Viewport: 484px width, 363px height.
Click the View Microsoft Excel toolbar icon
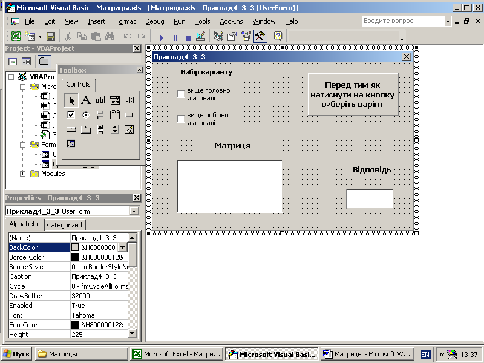click(x=16, y=37)
